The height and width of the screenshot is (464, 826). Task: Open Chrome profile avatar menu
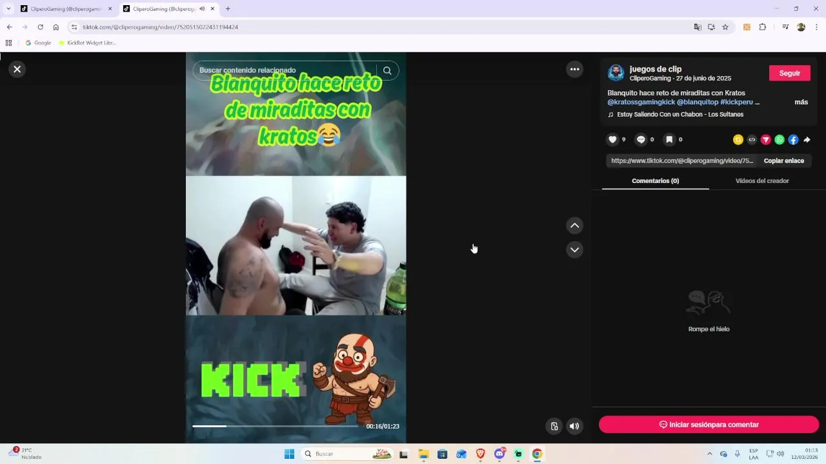(801, 27)
